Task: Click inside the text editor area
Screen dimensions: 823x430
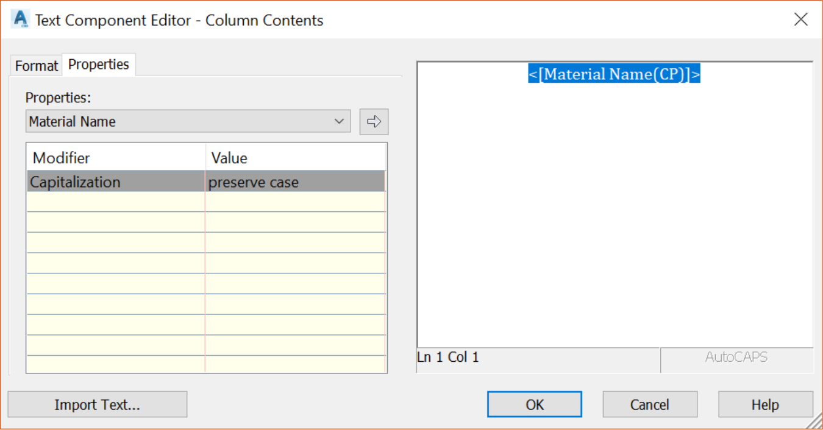Action: click(x=615, y=205)
